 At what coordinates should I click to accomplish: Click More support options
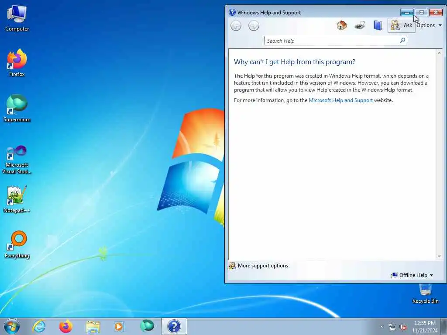click(x=258, y=266)
